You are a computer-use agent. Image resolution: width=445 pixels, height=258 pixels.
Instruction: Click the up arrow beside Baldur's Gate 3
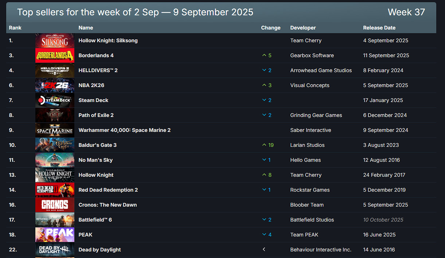coord(264,145)
